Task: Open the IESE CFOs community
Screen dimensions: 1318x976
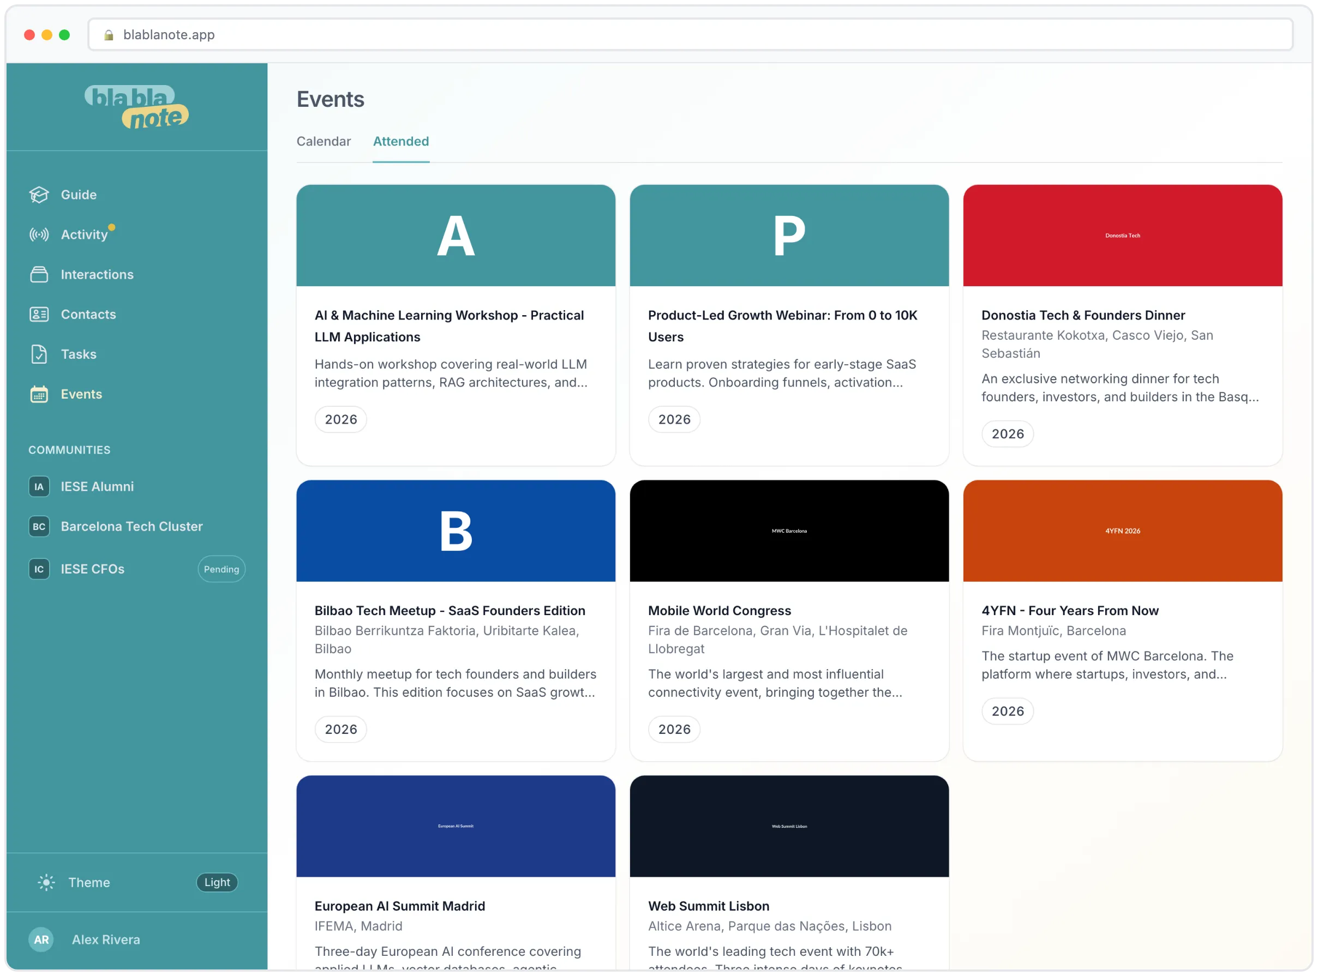Action: (93, 570)
